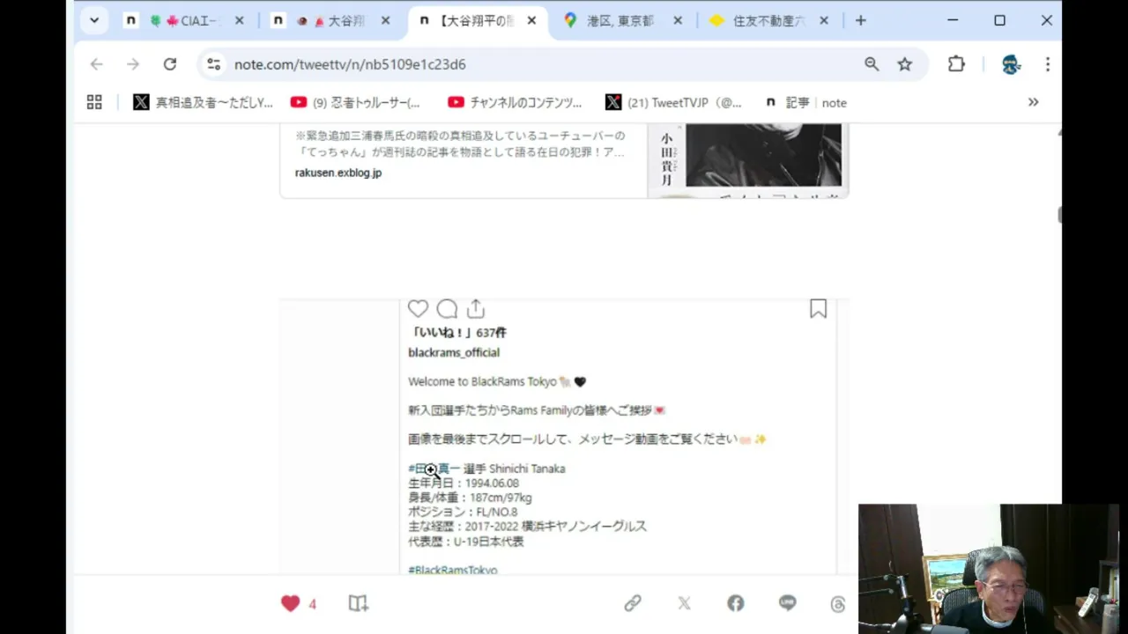The width and height of the screenshot is (1128, 634).
Task: Open the Chrome three-dot menu
Action: click(x=1048, y=64)
